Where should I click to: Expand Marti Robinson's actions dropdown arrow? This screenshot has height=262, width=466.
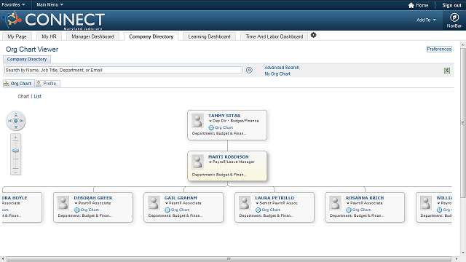pos(210,162)
